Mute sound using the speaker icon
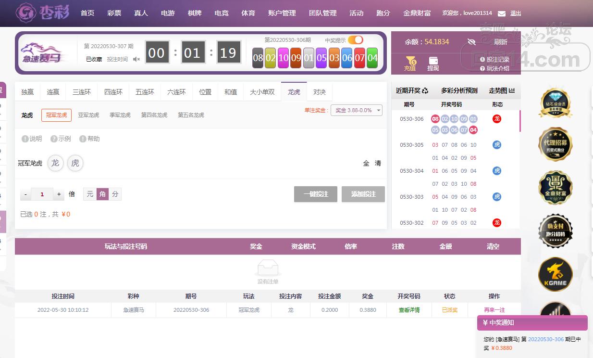This screenshot has width=593, height=358. click(136, 59)
